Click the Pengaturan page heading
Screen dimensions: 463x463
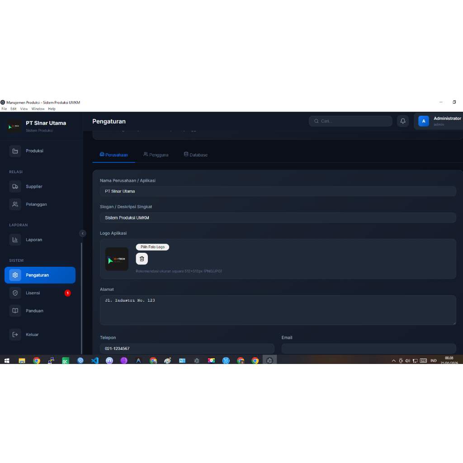pos(109,121)
